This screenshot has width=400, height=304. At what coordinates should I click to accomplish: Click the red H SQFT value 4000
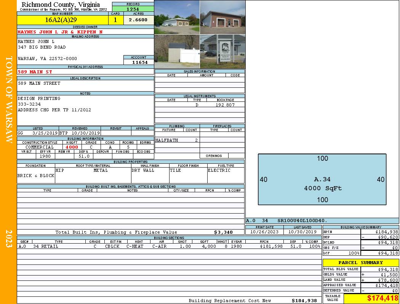coord(72,147)
